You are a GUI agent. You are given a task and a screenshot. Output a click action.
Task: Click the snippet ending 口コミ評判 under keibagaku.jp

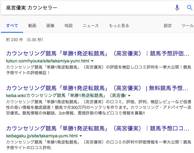click(x=99, y=145)
